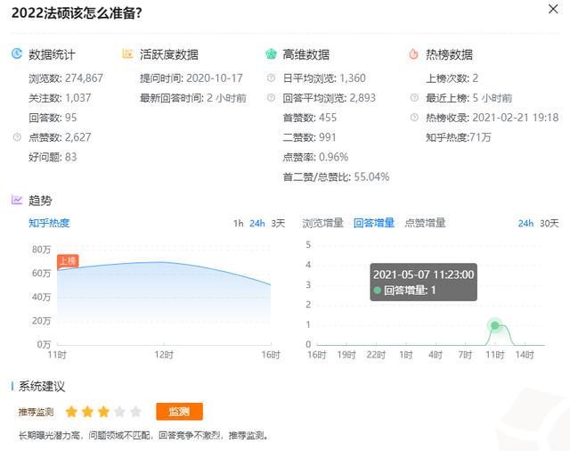Show the 点赞增量 chart

pos(426,223)
